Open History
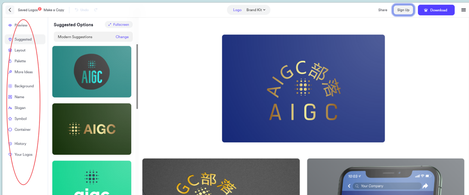Screen dimensions: 469x195 [x=20, y=144]
